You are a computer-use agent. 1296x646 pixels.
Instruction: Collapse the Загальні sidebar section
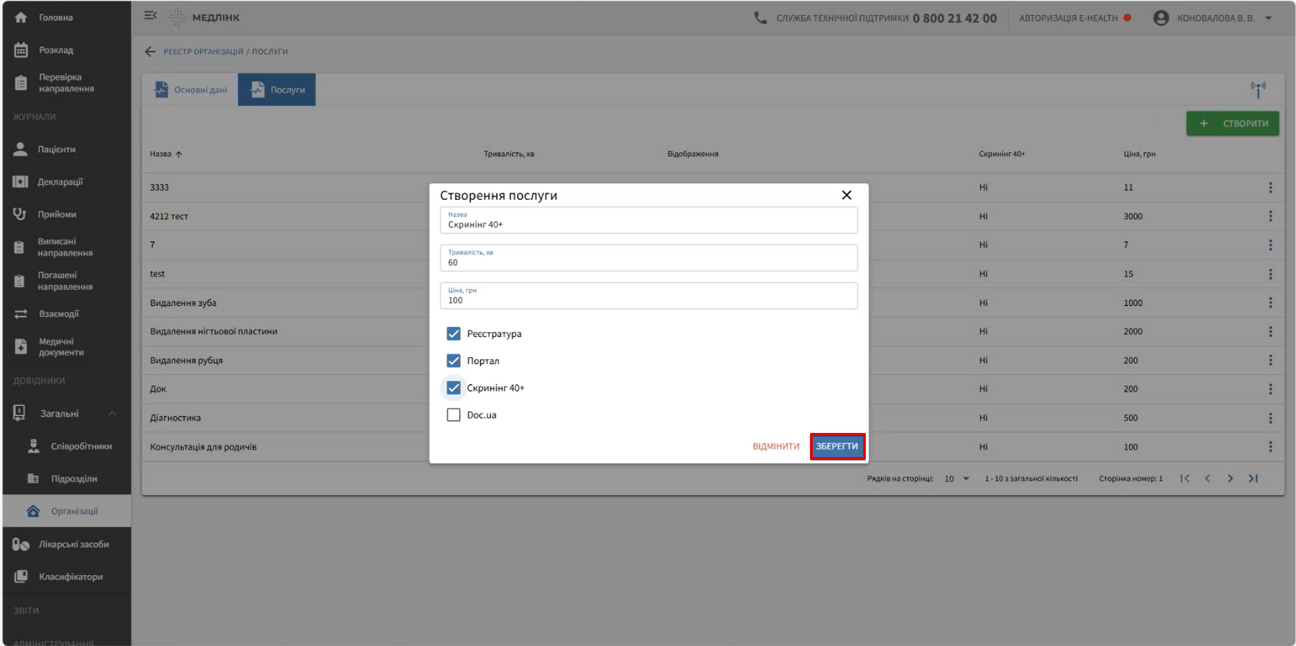pos(112,414)
